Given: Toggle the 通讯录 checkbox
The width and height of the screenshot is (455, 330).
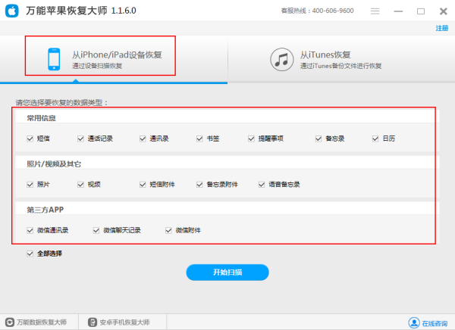Looking at the screenshot, I should point(143,139).
